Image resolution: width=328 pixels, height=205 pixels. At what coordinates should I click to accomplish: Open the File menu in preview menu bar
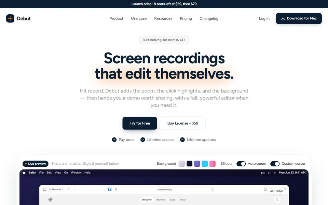41,173
